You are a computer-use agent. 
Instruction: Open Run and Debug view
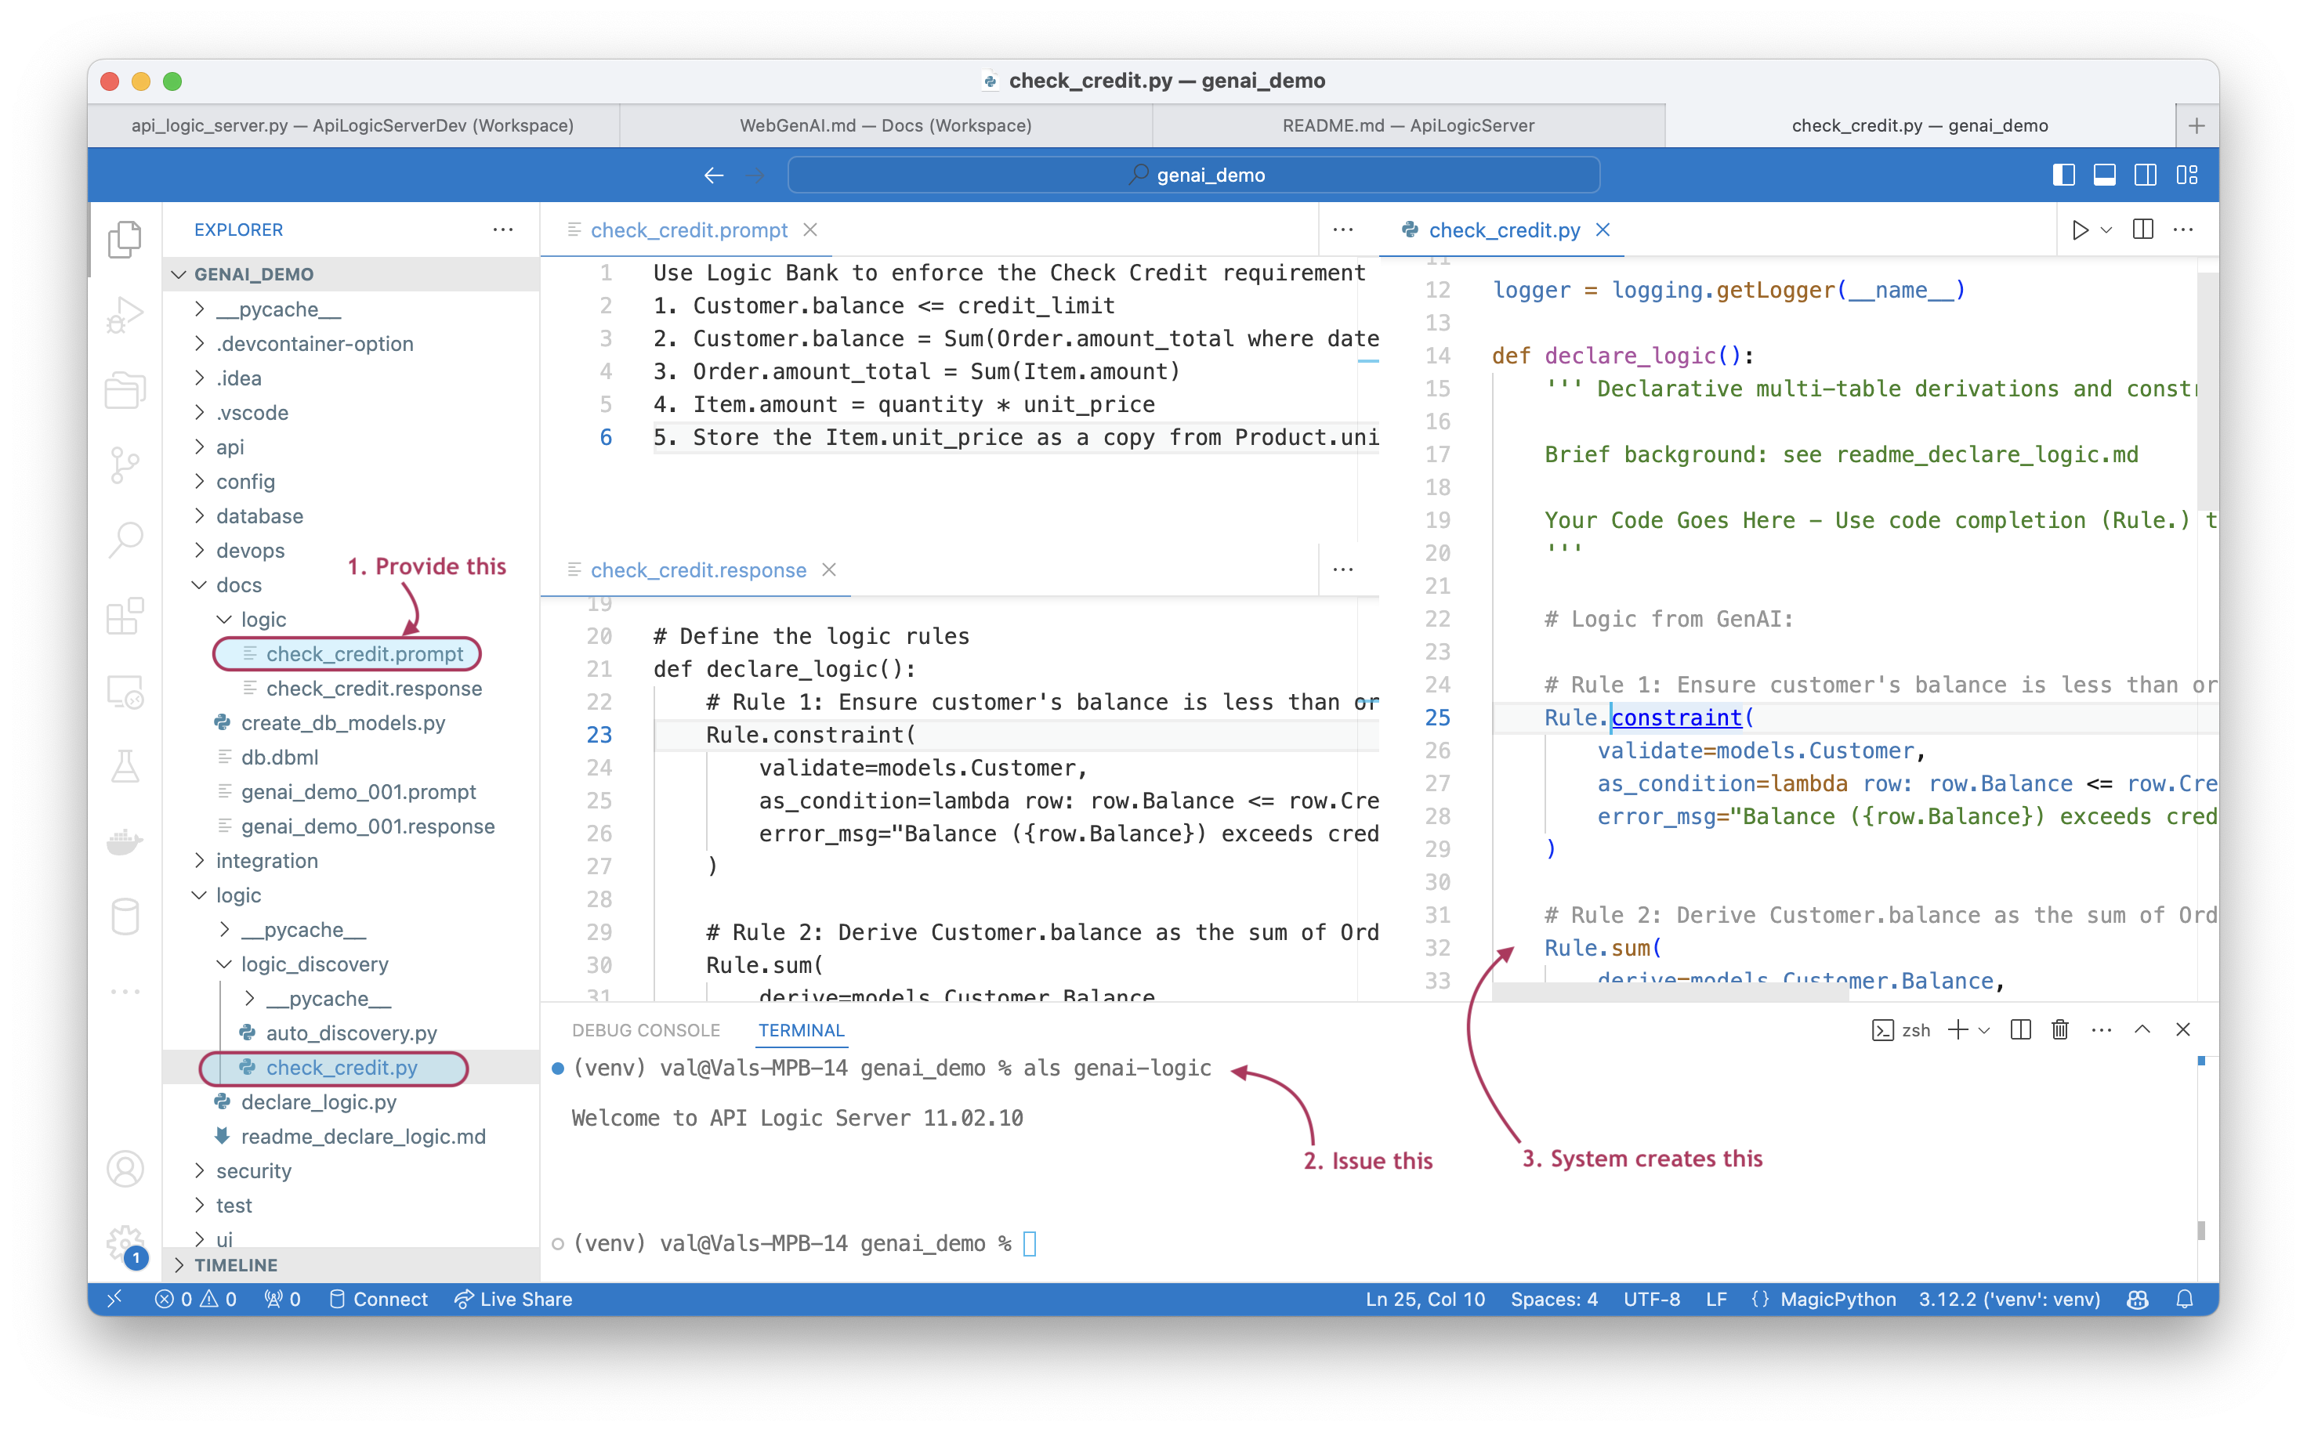tap(125, 314)
